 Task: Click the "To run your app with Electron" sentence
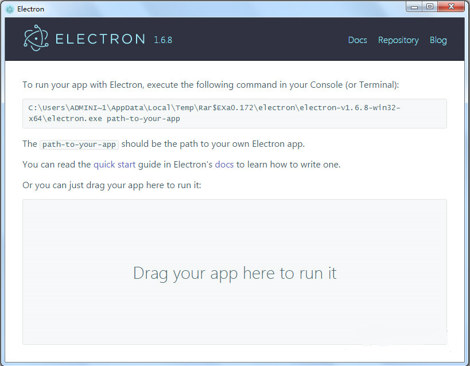click(211, 85)
